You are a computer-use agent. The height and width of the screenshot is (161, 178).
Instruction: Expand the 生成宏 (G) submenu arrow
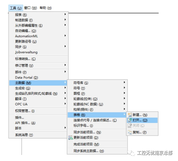65,88
